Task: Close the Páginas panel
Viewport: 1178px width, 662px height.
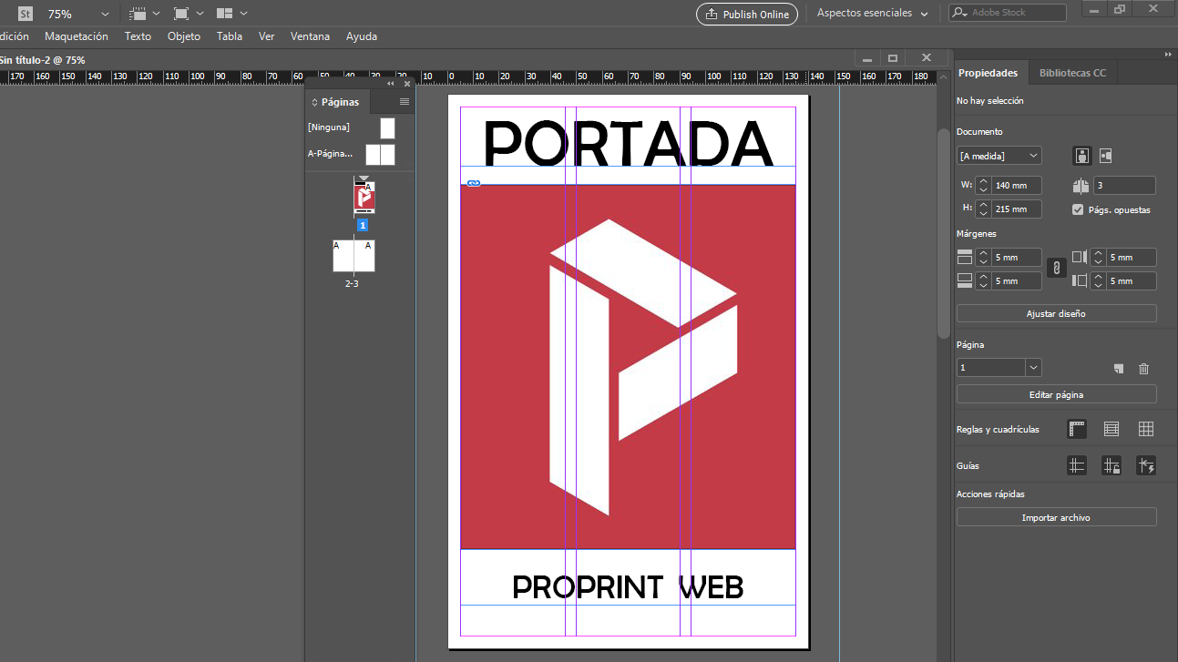Action: 407,84
